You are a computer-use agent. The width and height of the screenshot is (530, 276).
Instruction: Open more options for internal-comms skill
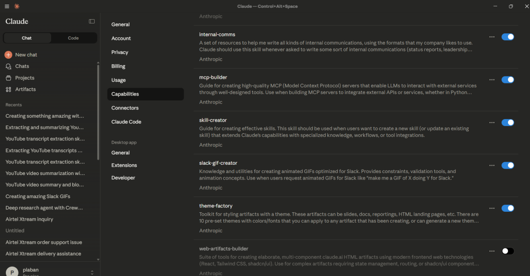tap(492, 37)
